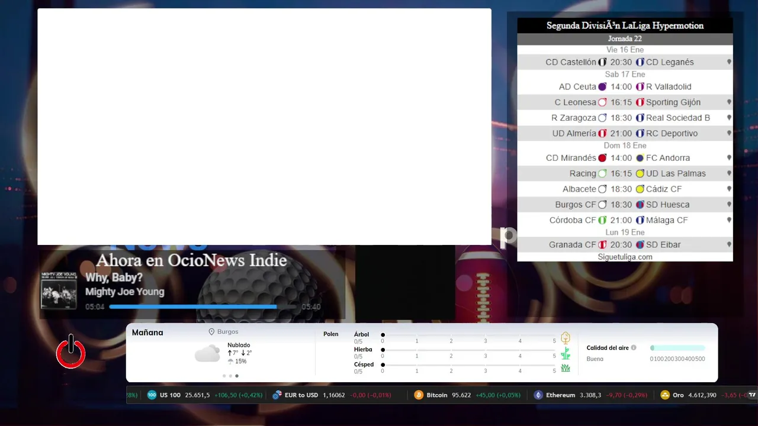Open stadium pin for Albacete match
758x426 pixels.
729,189
